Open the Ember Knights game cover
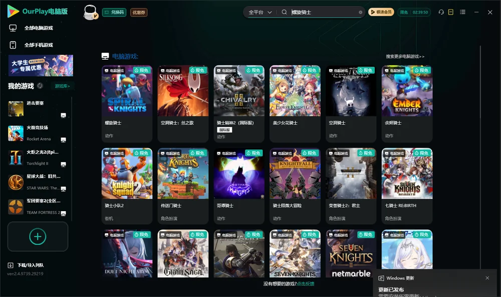The height and width of the screenshot is (297, 501). (407, 91)
